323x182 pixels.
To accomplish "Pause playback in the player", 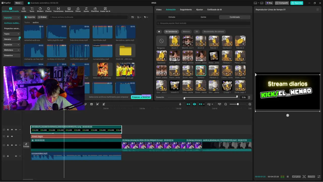I will pos(287,176).
